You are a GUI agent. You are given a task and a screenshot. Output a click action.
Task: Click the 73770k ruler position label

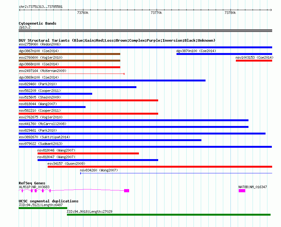[x=156, y=13]
